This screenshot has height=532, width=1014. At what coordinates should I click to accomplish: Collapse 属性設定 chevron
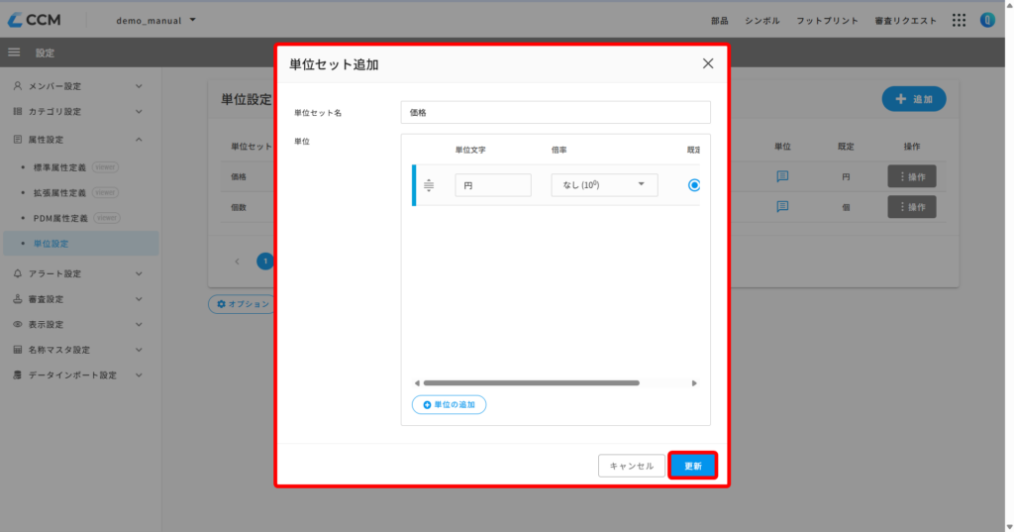point(139,139)
